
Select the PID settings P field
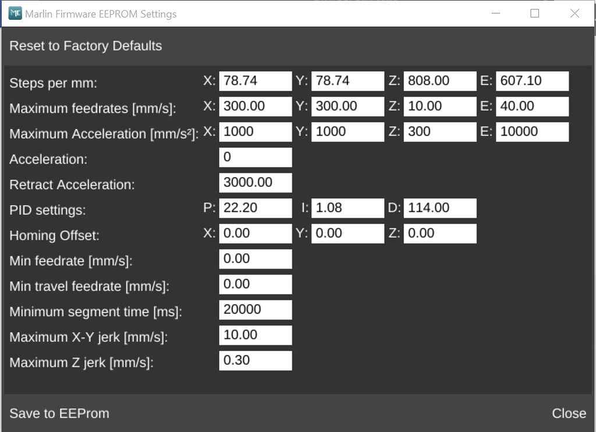click(255, 208)
